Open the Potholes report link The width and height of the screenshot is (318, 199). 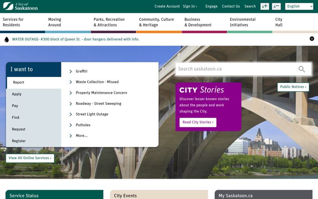pos(83,125)
